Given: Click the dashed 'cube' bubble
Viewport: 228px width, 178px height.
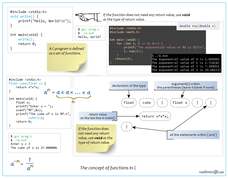Looking at the screenshot, I should (147, 103).
